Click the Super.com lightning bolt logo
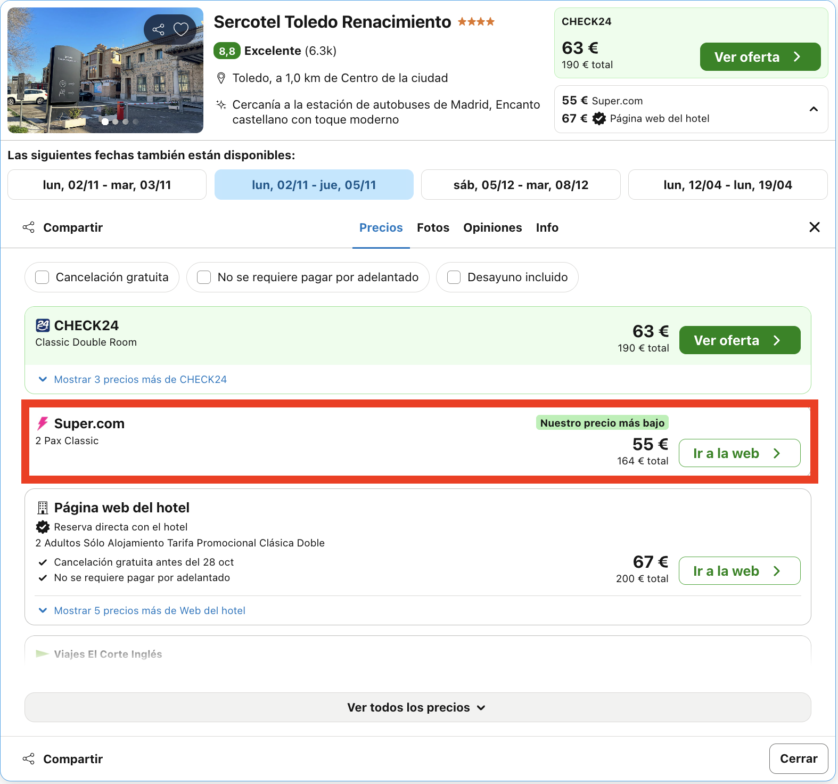 tap(42, 423)
